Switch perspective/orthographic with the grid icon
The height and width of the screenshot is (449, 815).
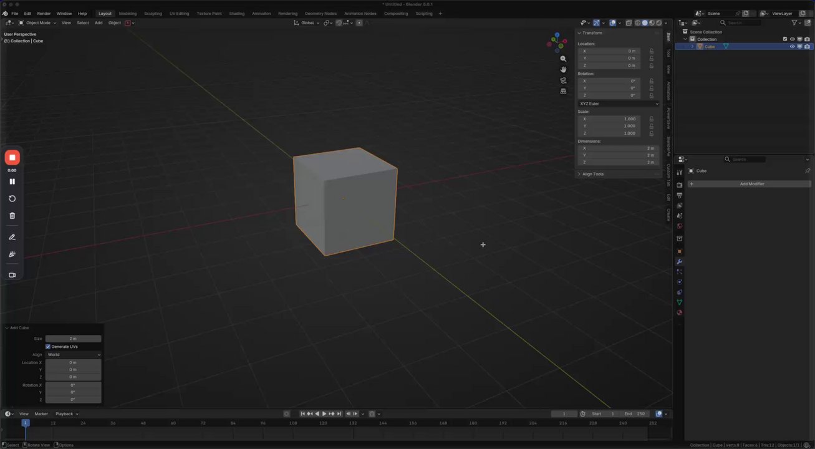click(x=563, y=91)
